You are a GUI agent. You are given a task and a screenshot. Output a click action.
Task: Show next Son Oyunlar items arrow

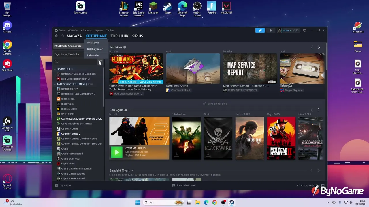[319, 110]
